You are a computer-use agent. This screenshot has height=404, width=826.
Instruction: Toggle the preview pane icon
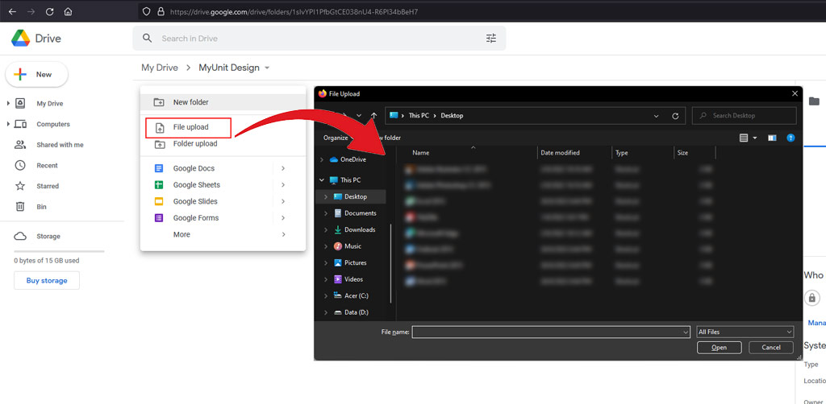772,138
